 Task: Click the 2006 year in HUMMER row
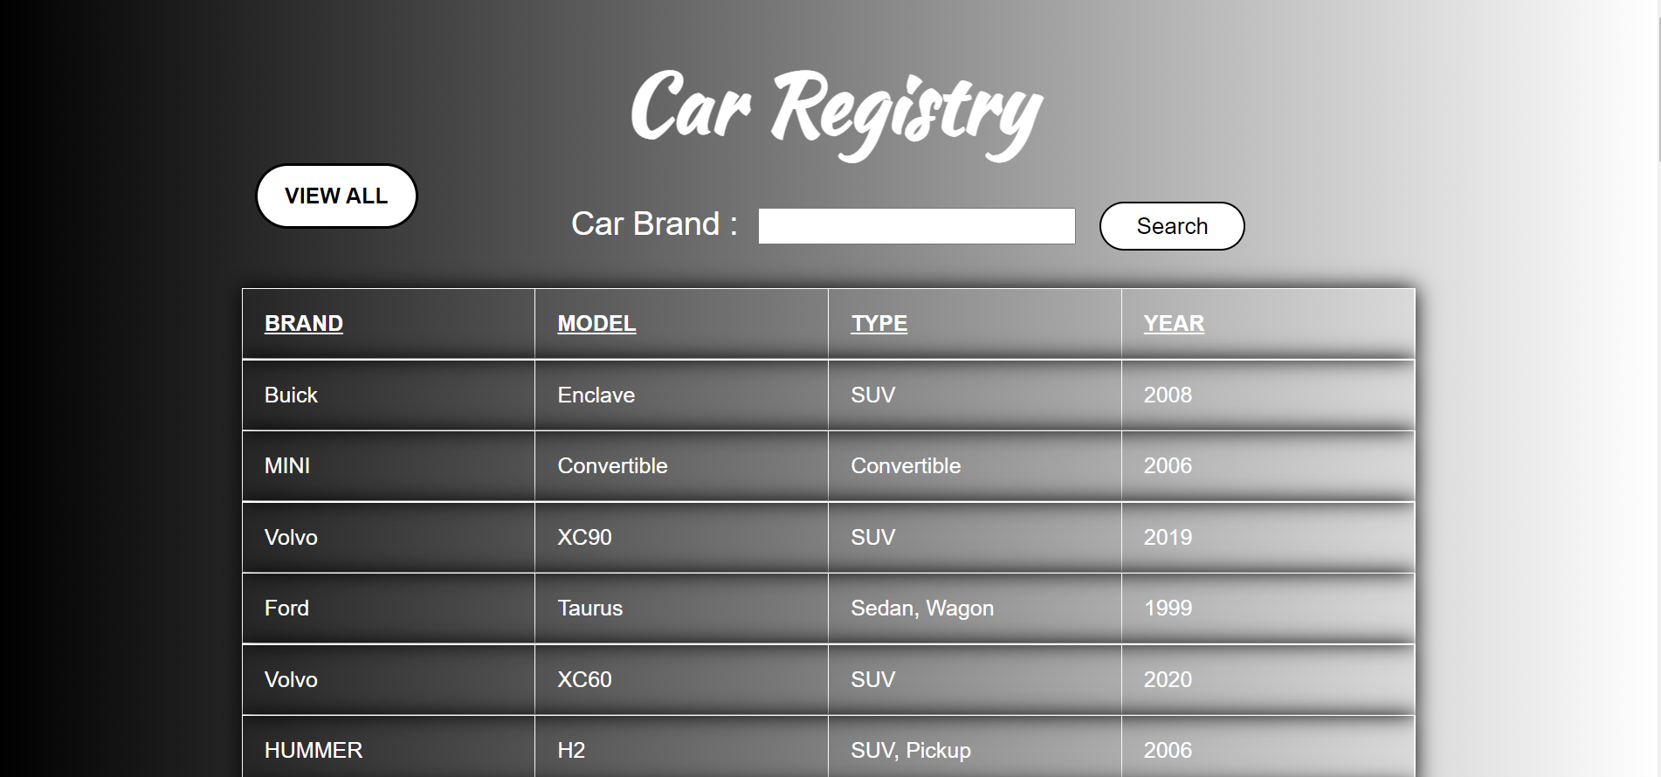point(1268,747)
